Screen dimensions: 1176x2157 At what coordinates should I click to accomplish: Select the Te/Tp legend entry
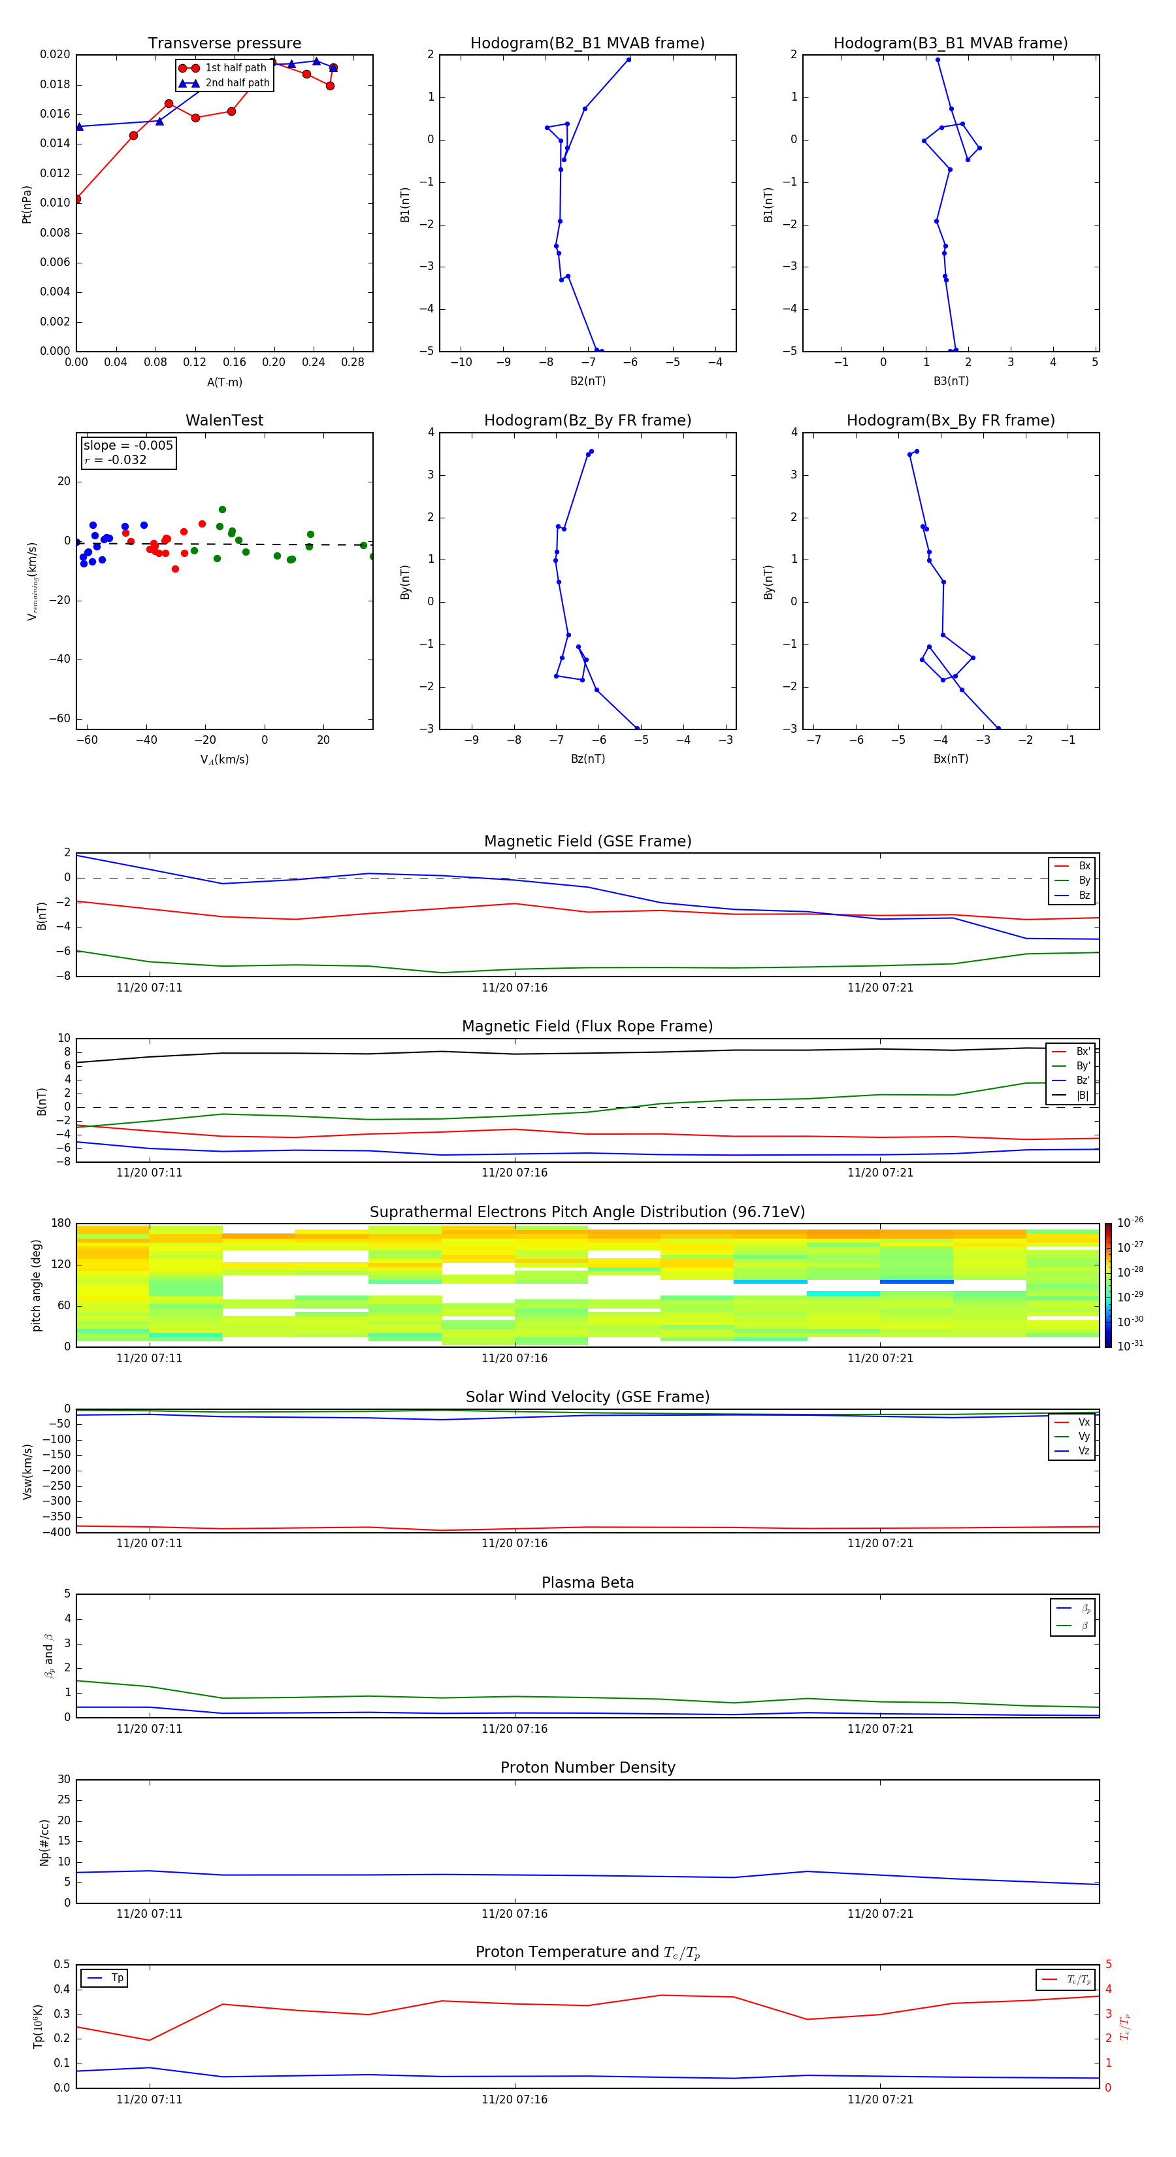[1066, 1981]
